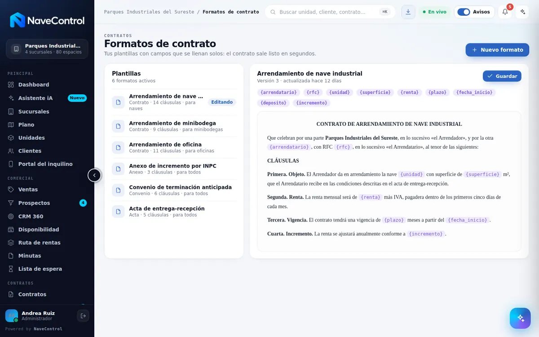The height and width of the screenshot is (337, 539).
Task: Click the Ruta de rentas layers icon
Action: pos(11,243)
